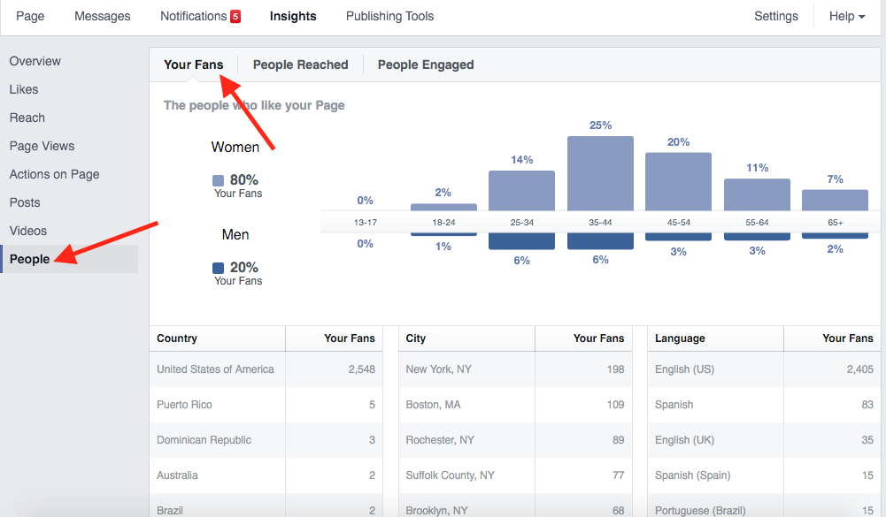Screen dimensions: 886x517
Task: Switch to the People Reached tab
Action: pos(300,65)
